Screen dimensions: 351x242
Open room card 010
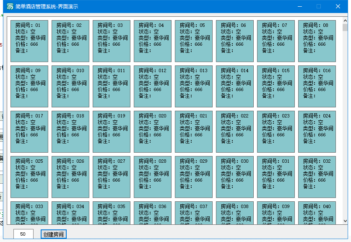click(70, 86)
